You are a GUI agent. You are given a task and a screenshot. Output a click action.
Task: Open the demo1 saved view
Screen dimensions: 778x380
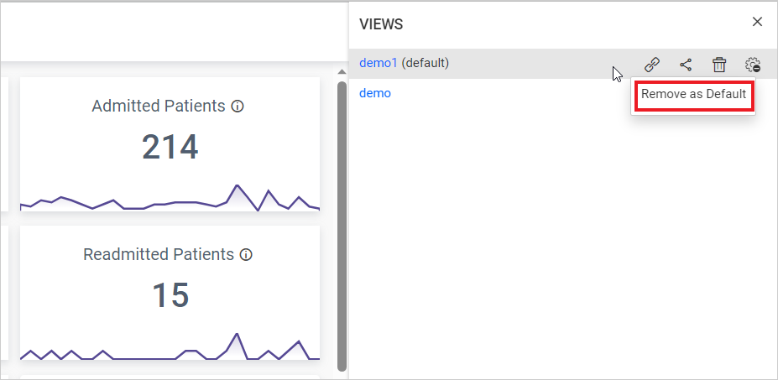378,63
